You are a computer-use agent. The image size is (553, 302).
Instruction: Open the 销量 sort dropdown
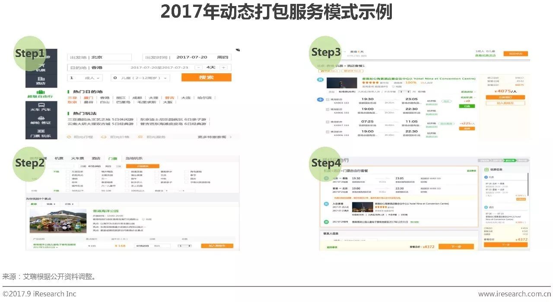click(51, 204)
